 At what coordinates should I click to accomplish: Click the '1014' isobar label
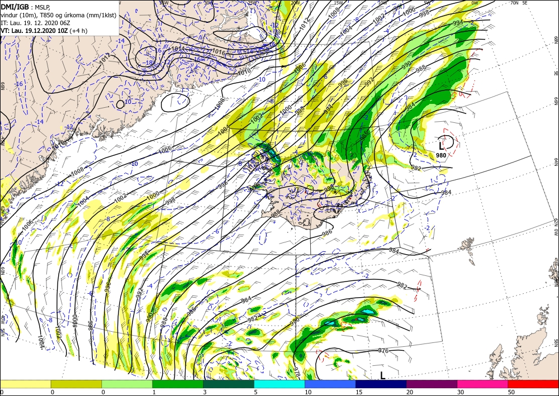(x=178, y=49)
